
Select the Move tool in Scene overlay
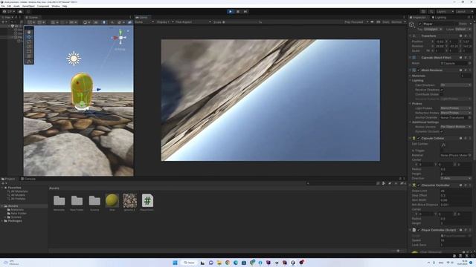point(29,36)
